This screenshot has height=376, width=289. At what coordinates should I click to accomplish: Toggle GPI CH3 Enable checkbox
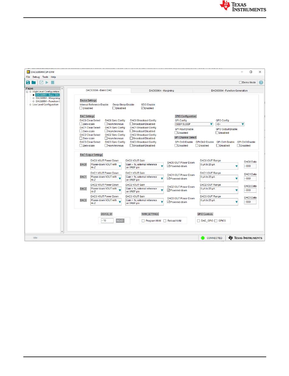(x=239, y=145)
